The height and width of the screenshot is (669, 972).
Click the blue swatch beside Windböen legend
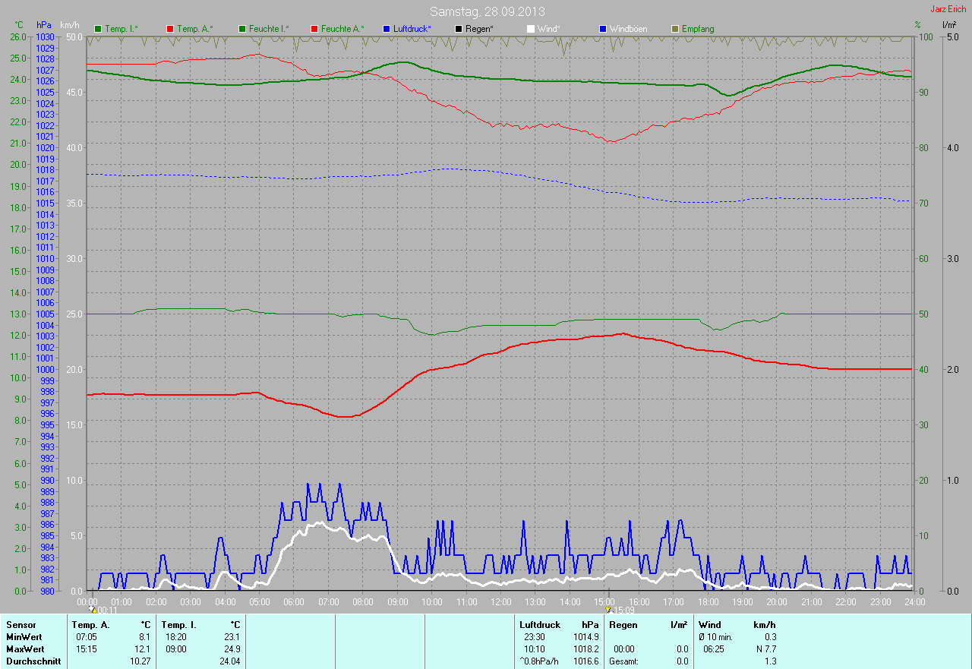[x=603, y=29]
